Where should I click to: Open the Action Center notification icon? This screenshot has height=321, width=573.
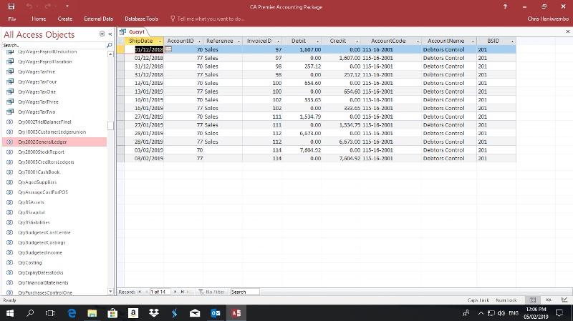pyautogui.click(x=559, y=313)
